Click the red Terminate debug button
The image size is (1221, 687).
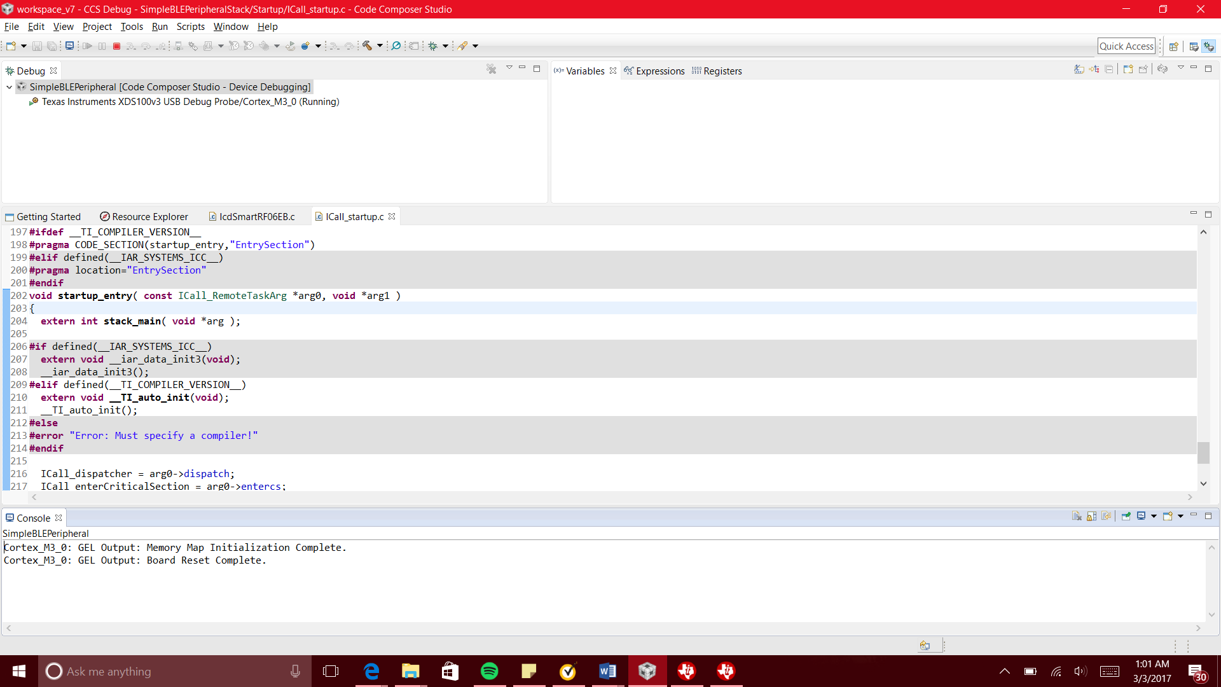point(116,46)
